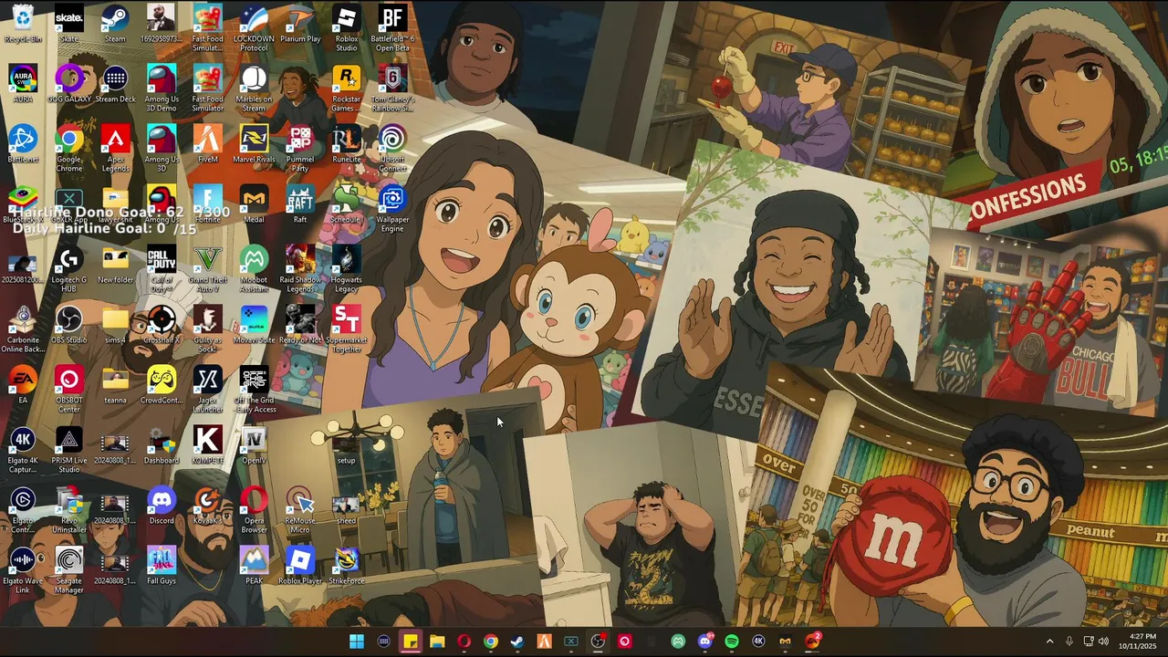
Task: Launch Off The Grid Early Access
Action: [254, 390]
